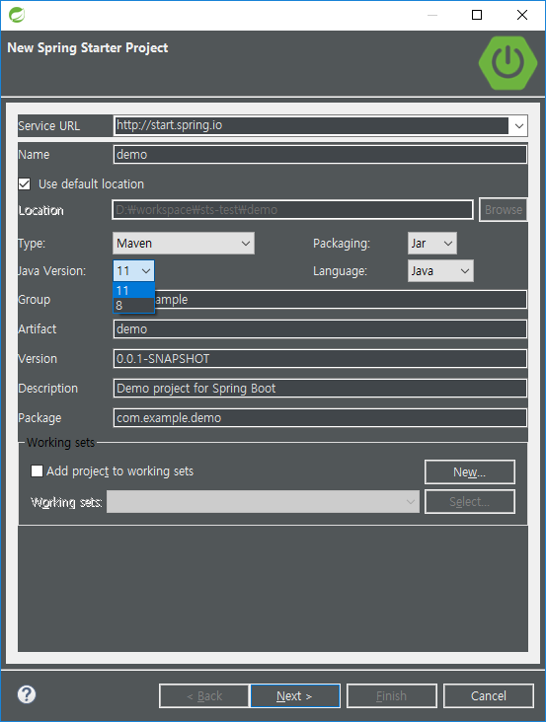Click into the Name field containing demo
Viewport: 546px width, 722px height.
click(x=320, y=154)
